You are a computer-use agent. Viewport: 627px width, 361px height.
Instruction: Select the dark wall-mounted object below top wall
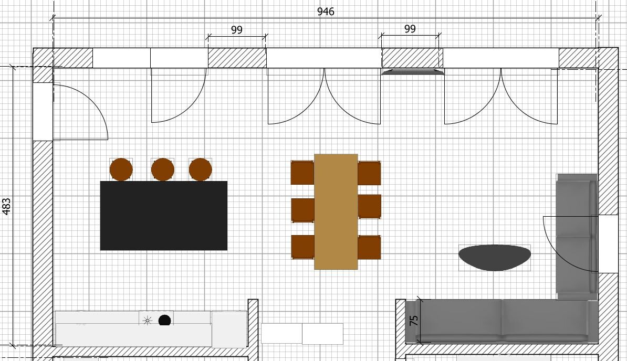coord(413,72)
